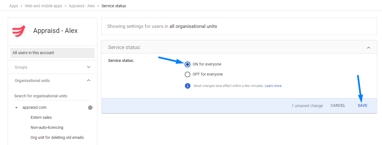Select the Non-auto-licencing org unit
This screenshot has width=382, height=145.
[47, 128]
